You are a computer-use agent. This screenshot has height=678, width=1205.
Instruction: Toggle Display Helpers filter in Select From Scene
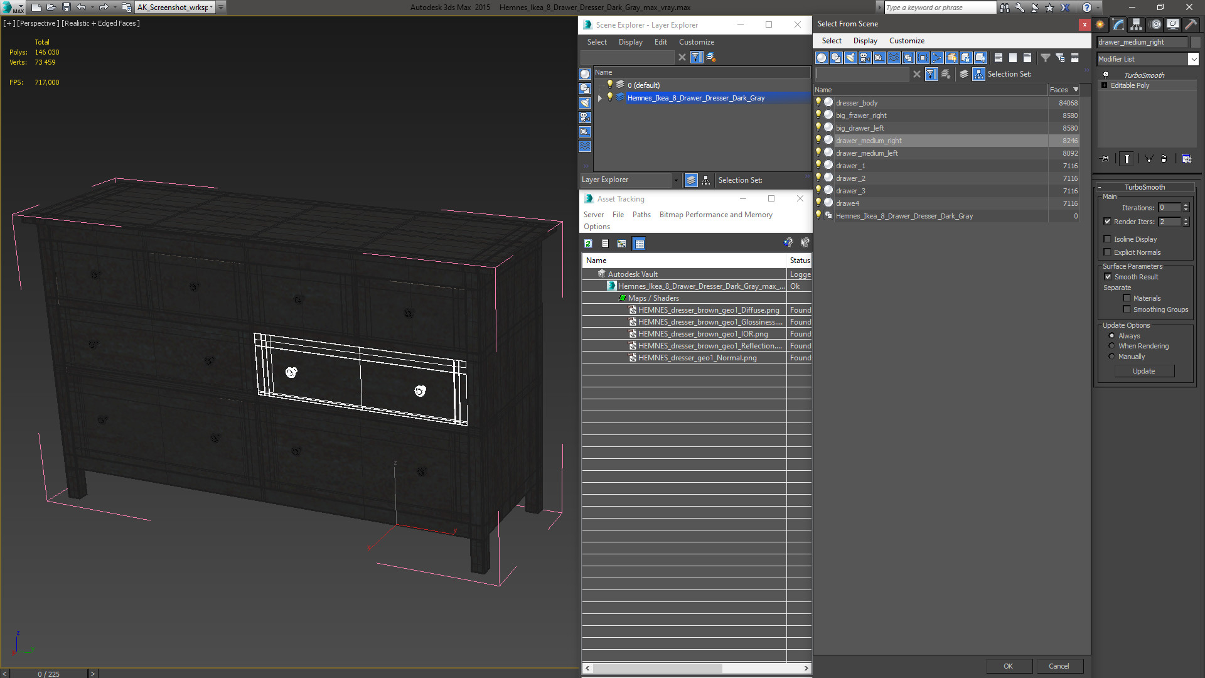(879, 58)
